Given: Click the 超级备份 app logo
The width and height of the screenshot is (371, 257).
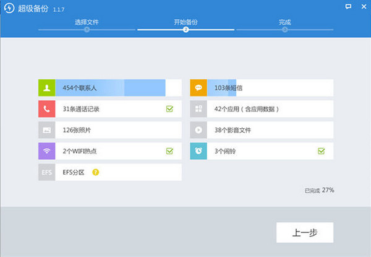Looking at the screenshot, I should 9,8.
